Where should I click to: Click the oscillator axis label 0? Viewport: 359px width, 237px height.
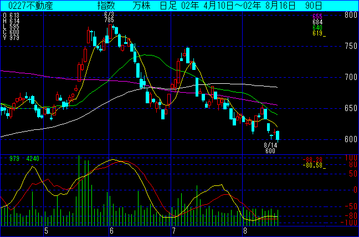click(356, 190)
